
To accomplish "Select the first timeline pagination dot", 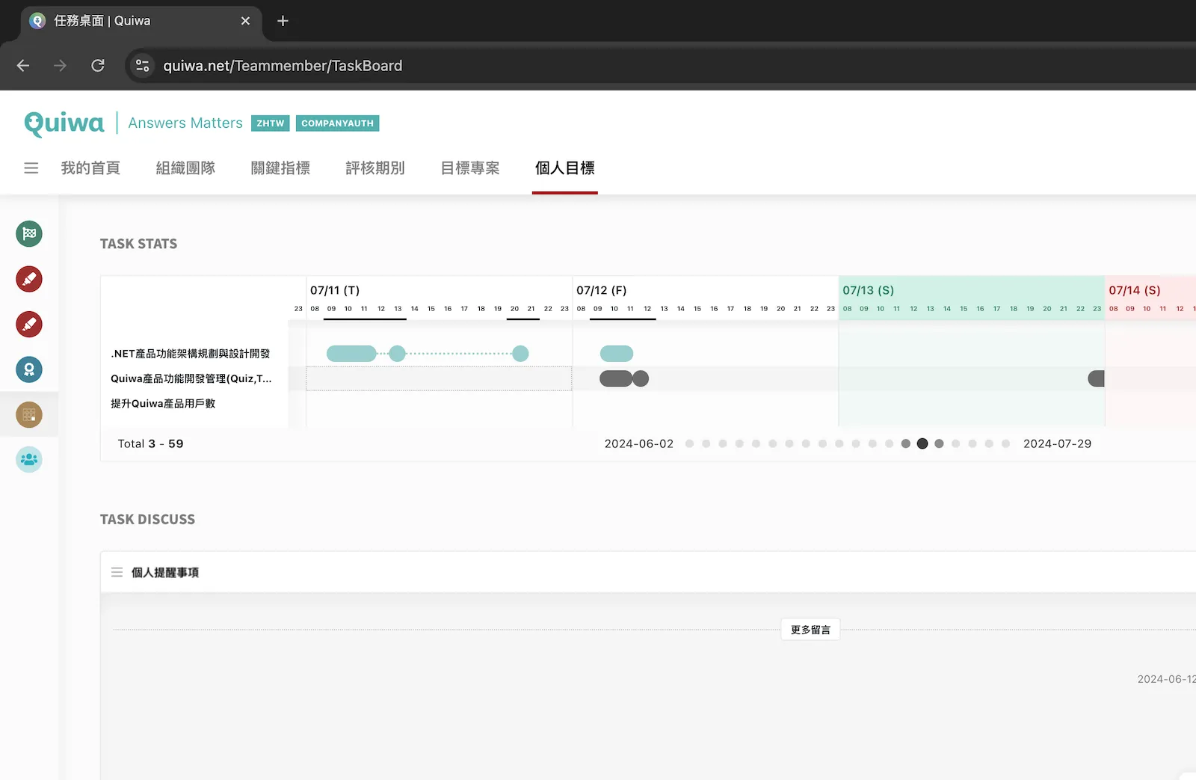I will point(689,443).
